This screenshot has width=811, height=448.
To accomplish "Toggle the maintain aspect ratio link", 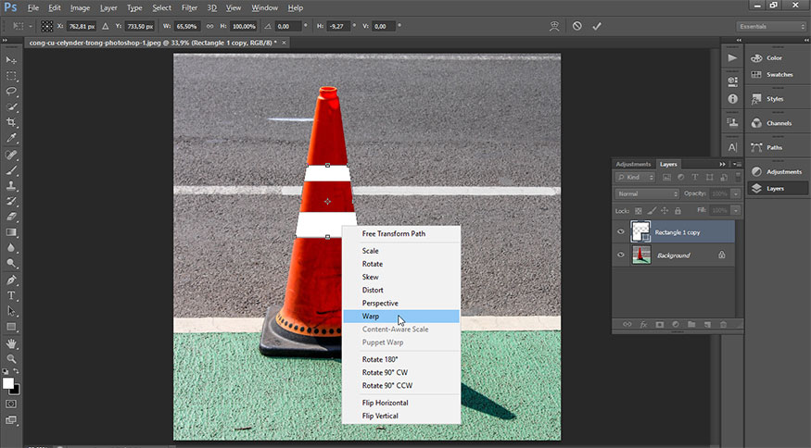I will click(x=209, y=26).
